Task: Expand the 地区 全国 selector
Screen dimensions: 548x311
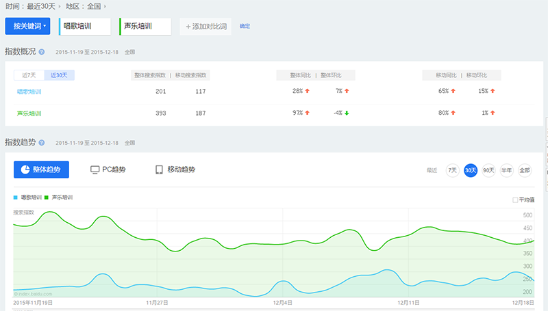Action: click(86, 6)
